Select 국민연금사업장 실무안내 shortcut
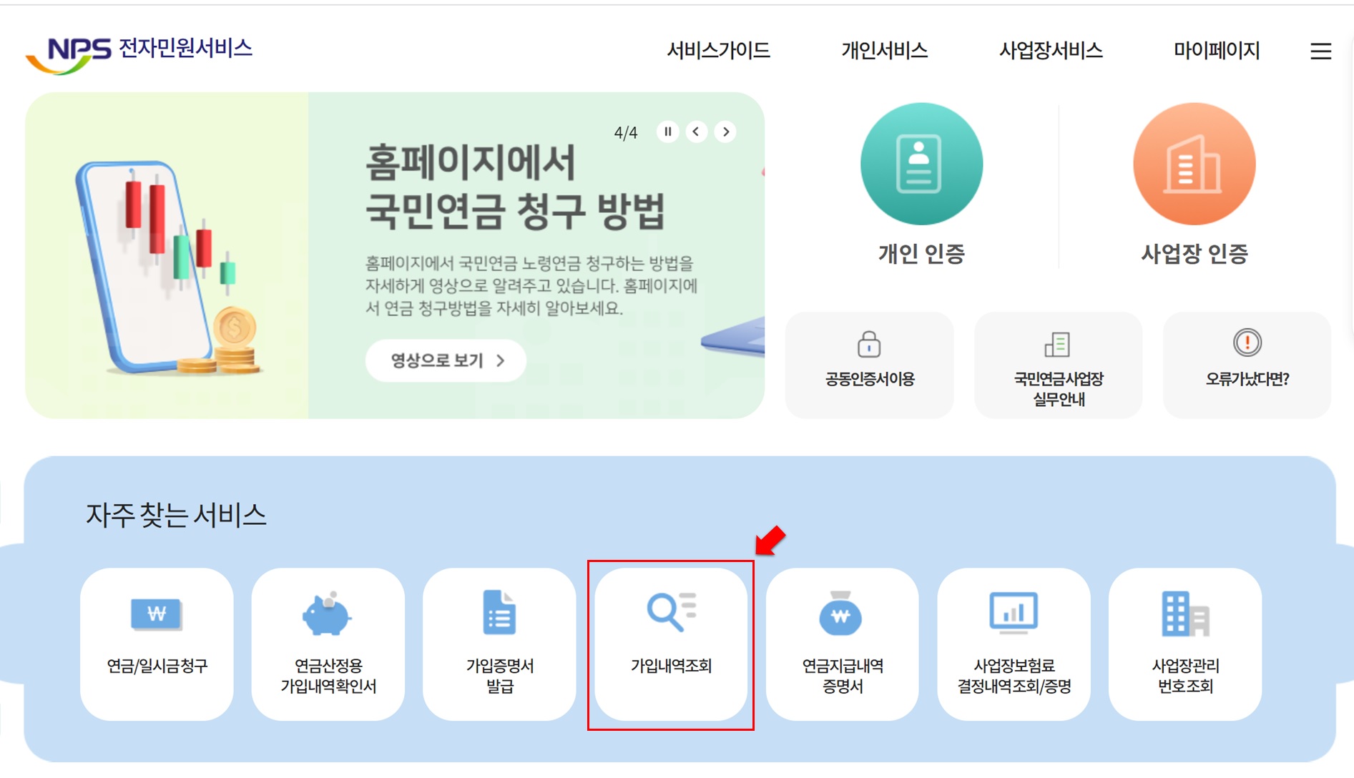 (1057, 365)
